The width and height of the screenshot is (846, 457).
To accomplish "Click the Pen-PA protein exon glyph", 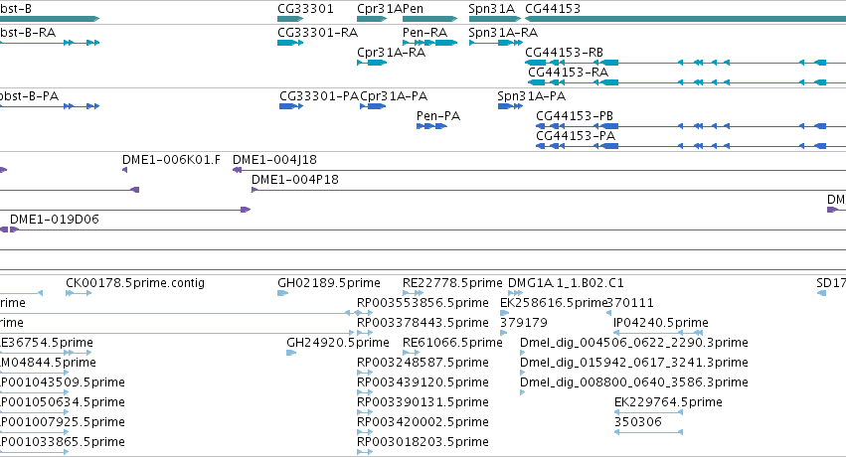I will (x=431, y=126).
